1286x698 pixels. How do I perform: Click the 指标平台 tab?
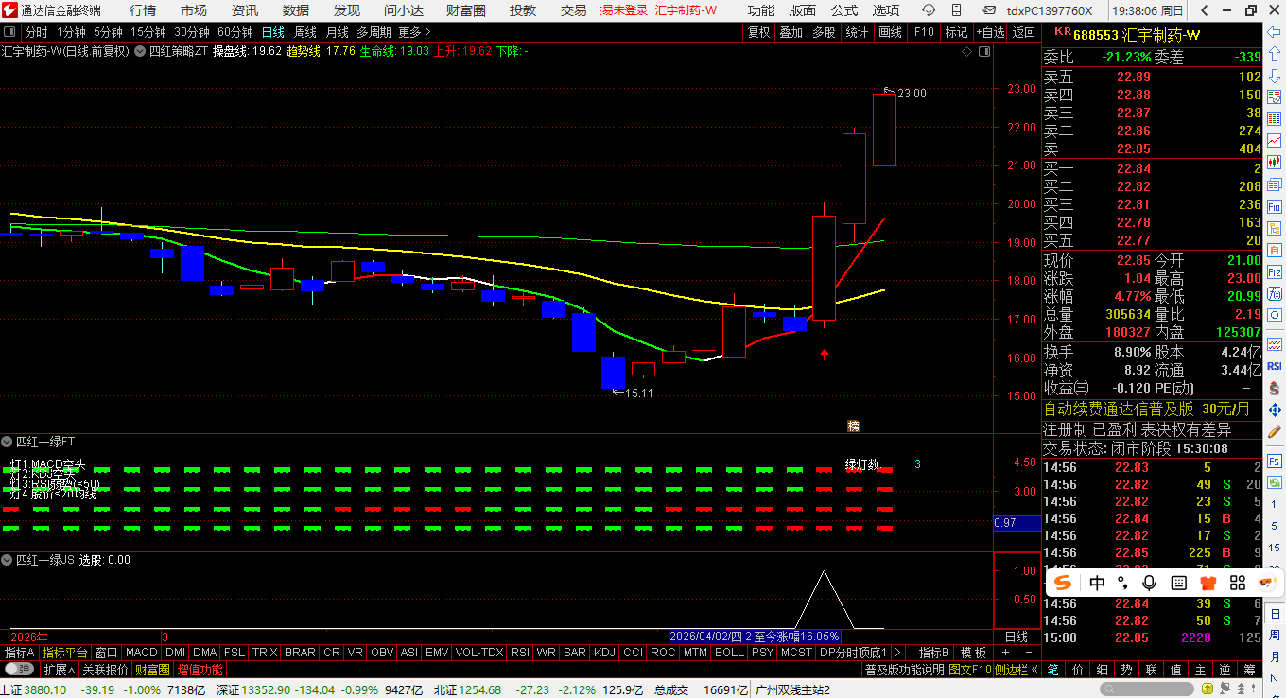click(x=65, y=653)
